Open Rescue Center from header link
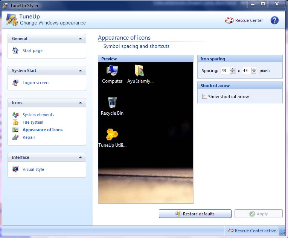The width and height of the screenshot is (288, 238). 249,20
